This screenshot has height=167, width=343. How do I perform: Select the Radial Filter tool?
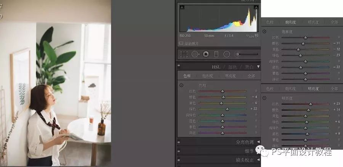tap(227, 54)
